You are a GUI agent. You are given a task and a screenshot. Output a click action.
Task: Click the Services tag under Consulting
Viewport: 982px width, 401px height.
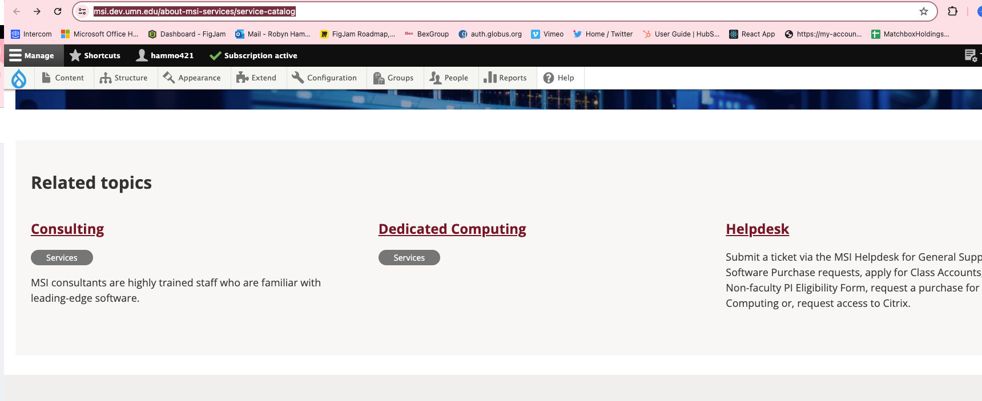click(62, 258)
